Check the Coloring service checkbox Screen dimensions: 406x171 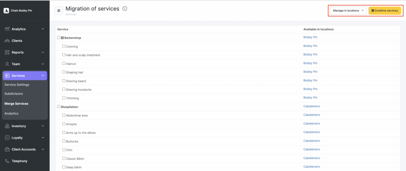pyautogui.click(x=64, y=46)
